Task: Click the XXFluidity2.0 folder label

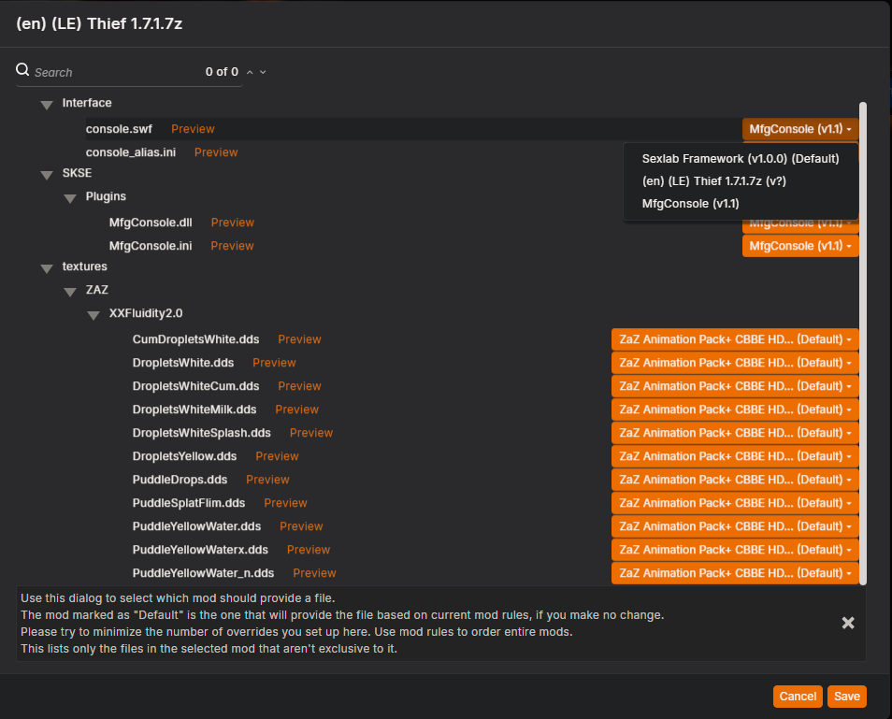Action: pyautogui.click(x=146, y=313)
